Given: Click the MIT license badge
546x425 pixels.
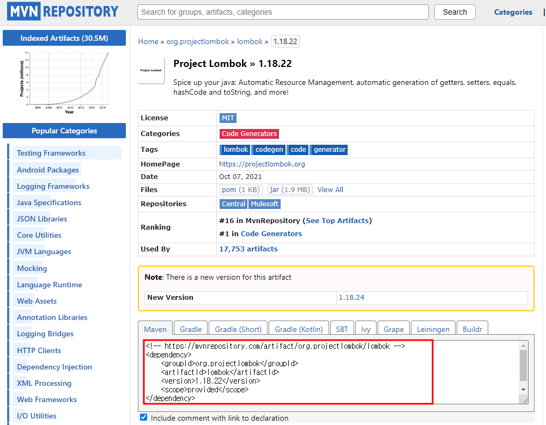Looking at the screenshot, I should [x=228, y=118].
